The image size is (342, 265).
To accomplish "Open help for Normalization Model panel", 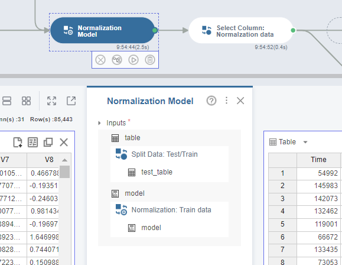I will pyautogui.click(x=211, y=101).
